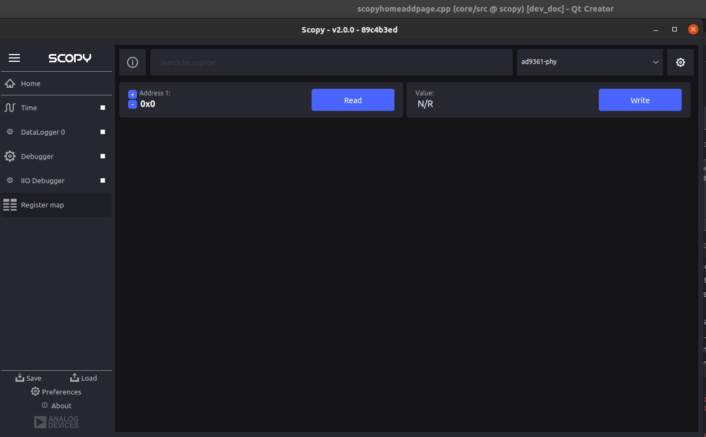The width and height of the screenshot is (706, 437).
Task: Open the About page
Action: point(56,406)
